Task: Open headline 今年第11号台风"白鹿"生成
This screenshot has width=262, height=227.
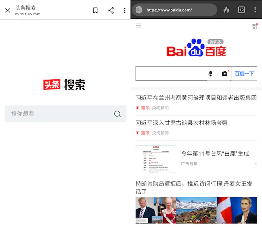Action: [x=215, y=153]
